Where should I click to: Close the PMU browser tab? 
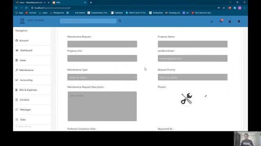[85, 2]
